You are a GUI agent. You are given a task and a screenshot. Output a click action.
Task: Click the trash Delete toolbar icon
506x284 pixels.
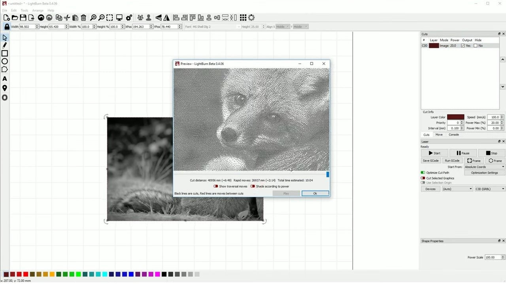tap(83, 18)
